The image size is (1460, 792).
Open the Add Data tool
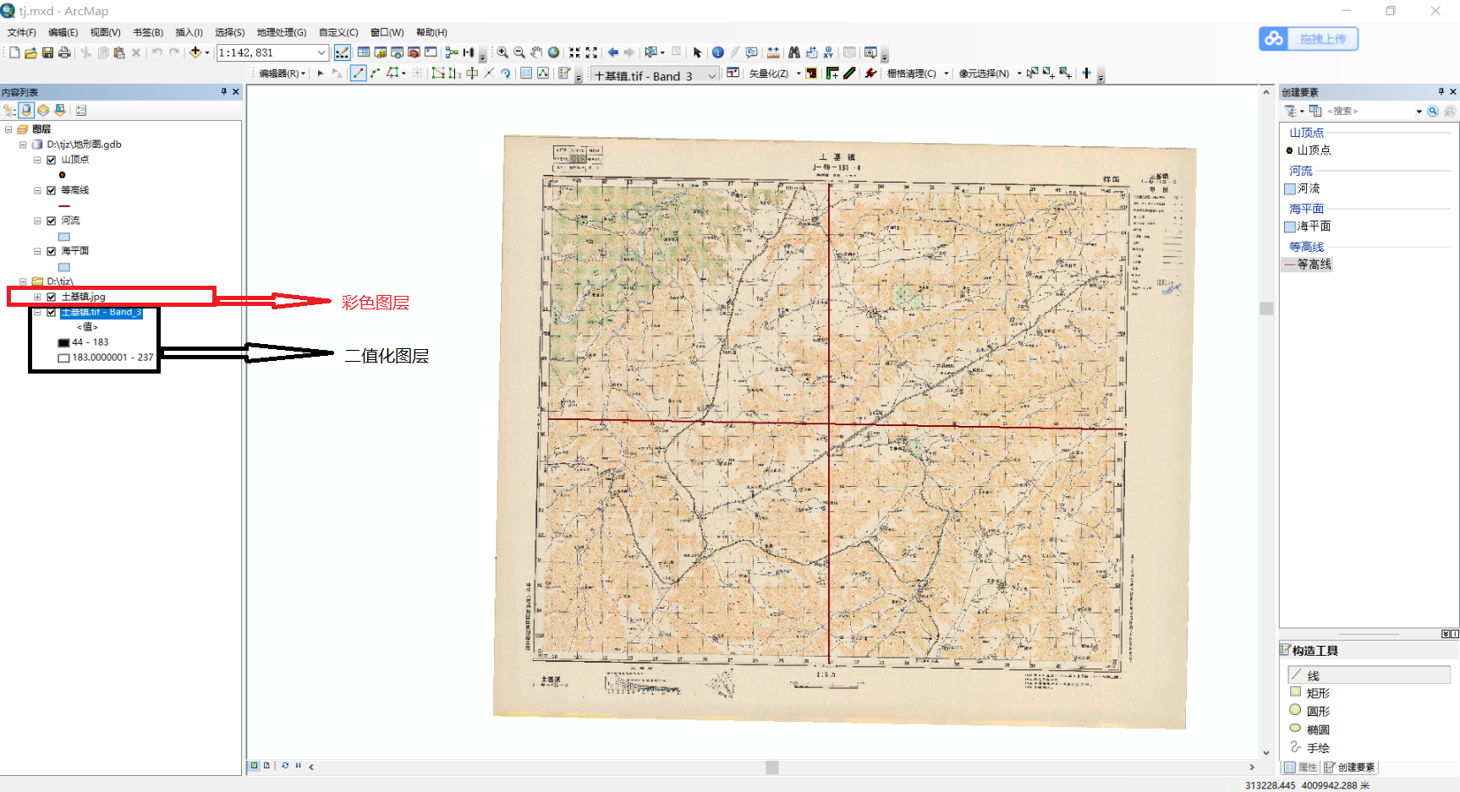coord(195,52)
